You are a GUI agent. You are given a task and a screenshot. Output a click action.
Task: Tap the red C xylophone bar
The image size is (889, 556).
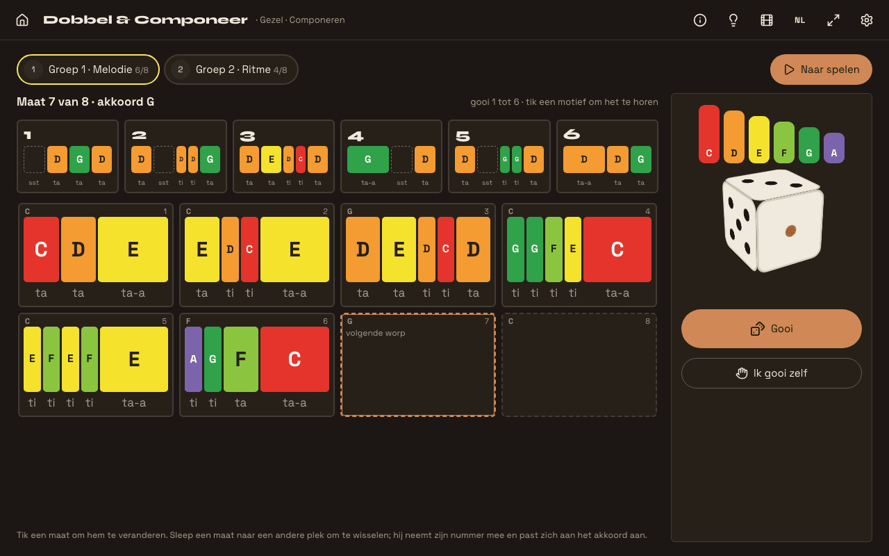coord(709,134)
